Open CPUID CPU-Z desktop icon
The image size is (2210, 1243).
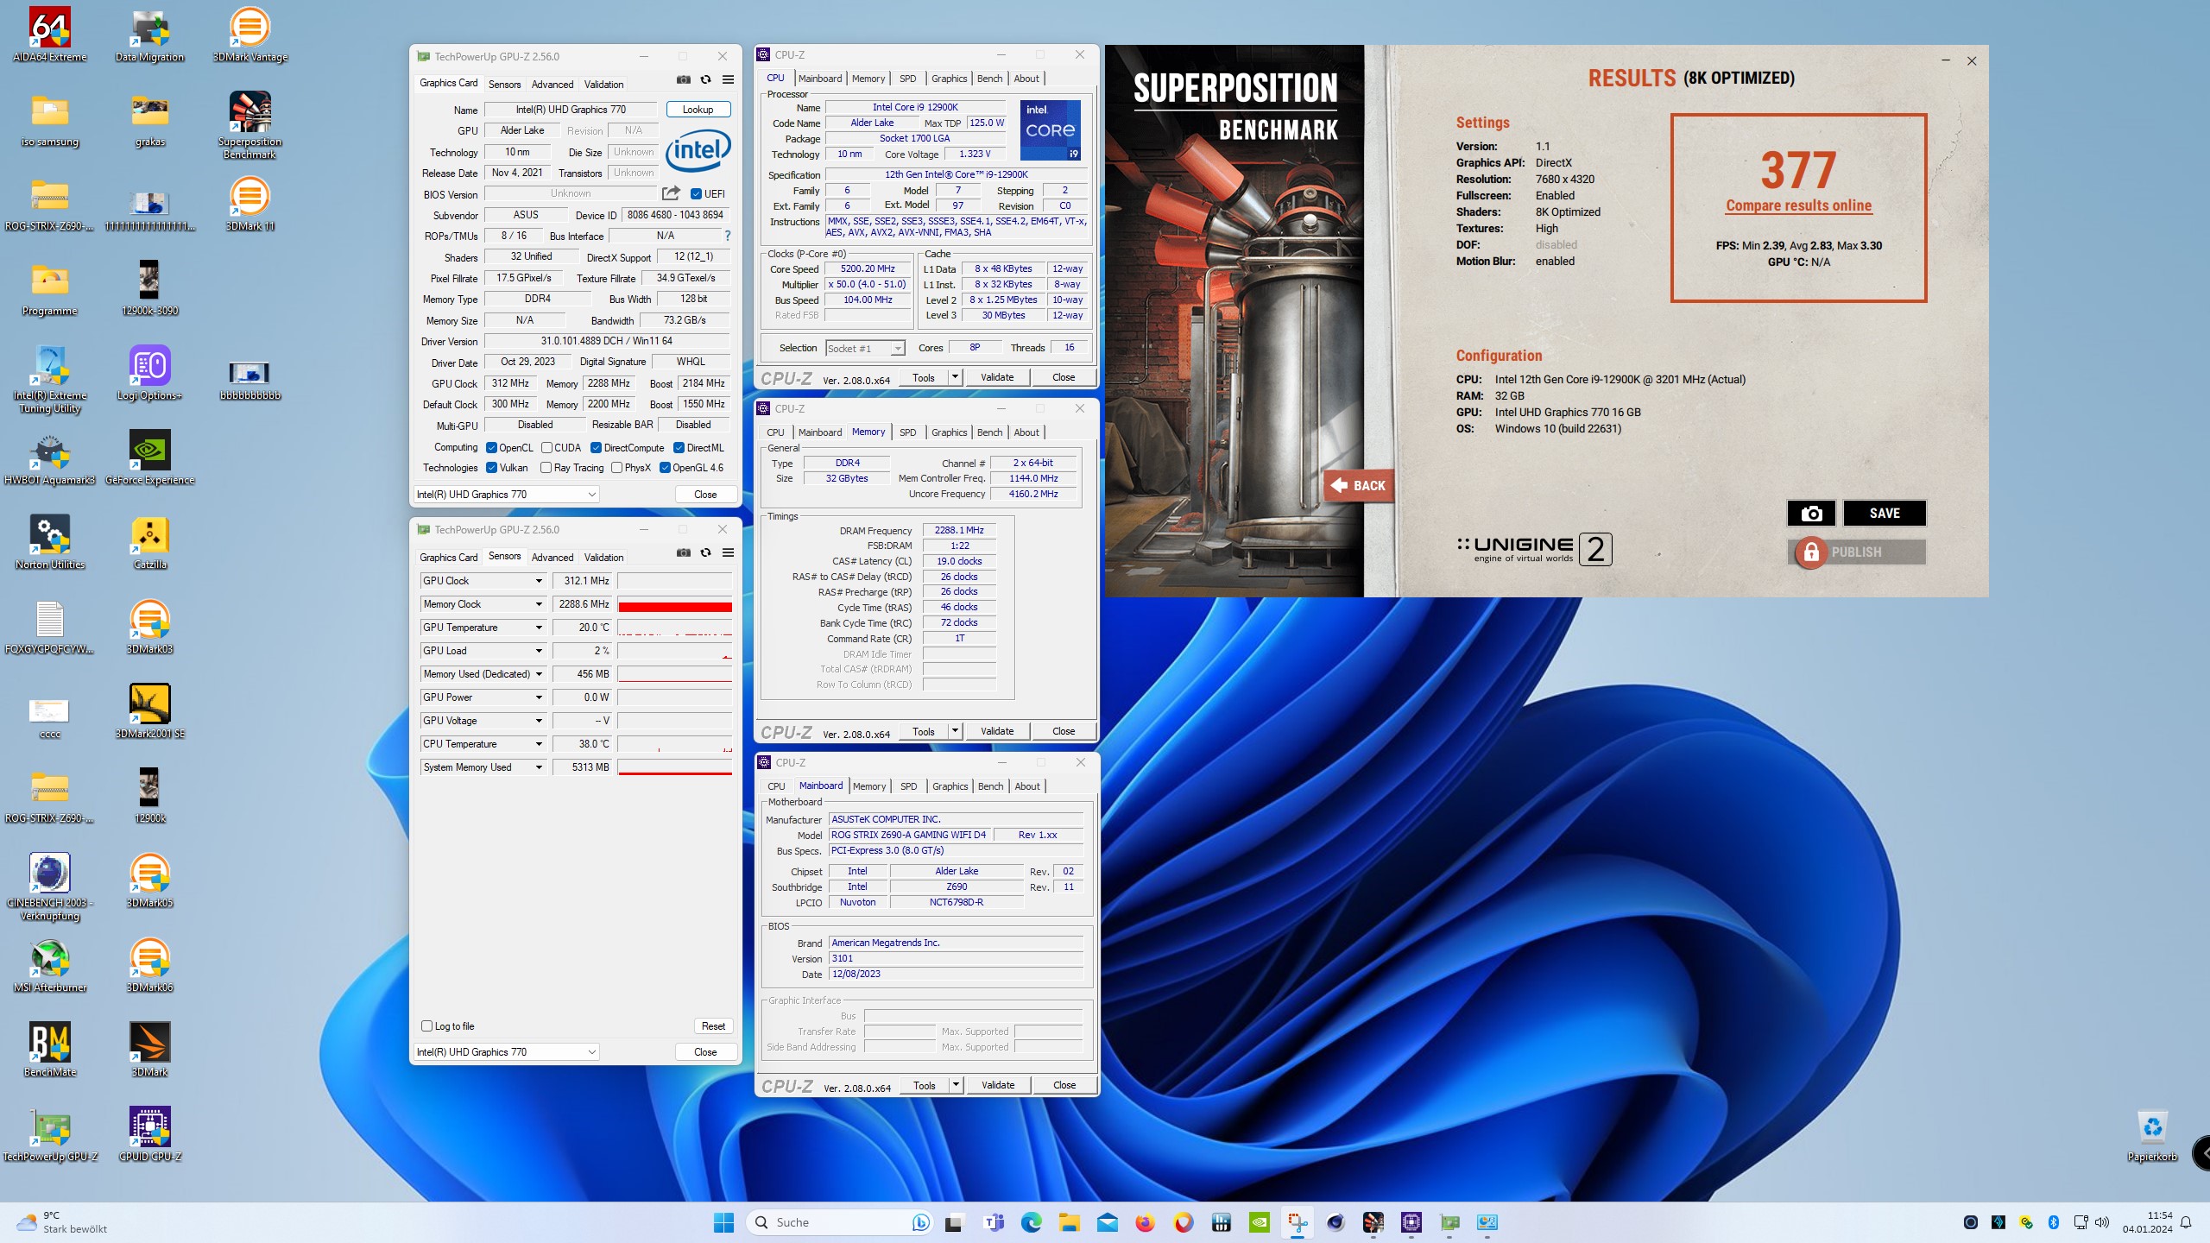pos(150,1135)
